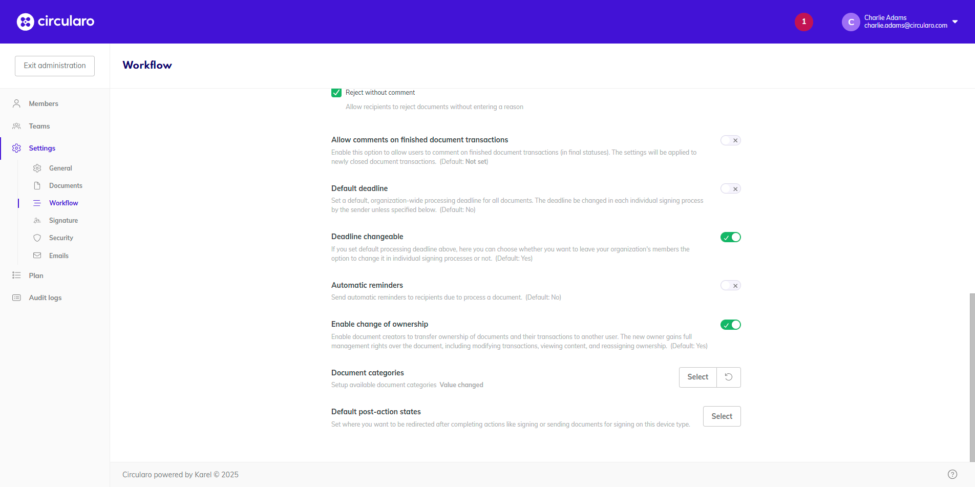This screenshot has height=487, width=975.
Task: Uncheck Reject without comment
Action: [x=336, y=93]
